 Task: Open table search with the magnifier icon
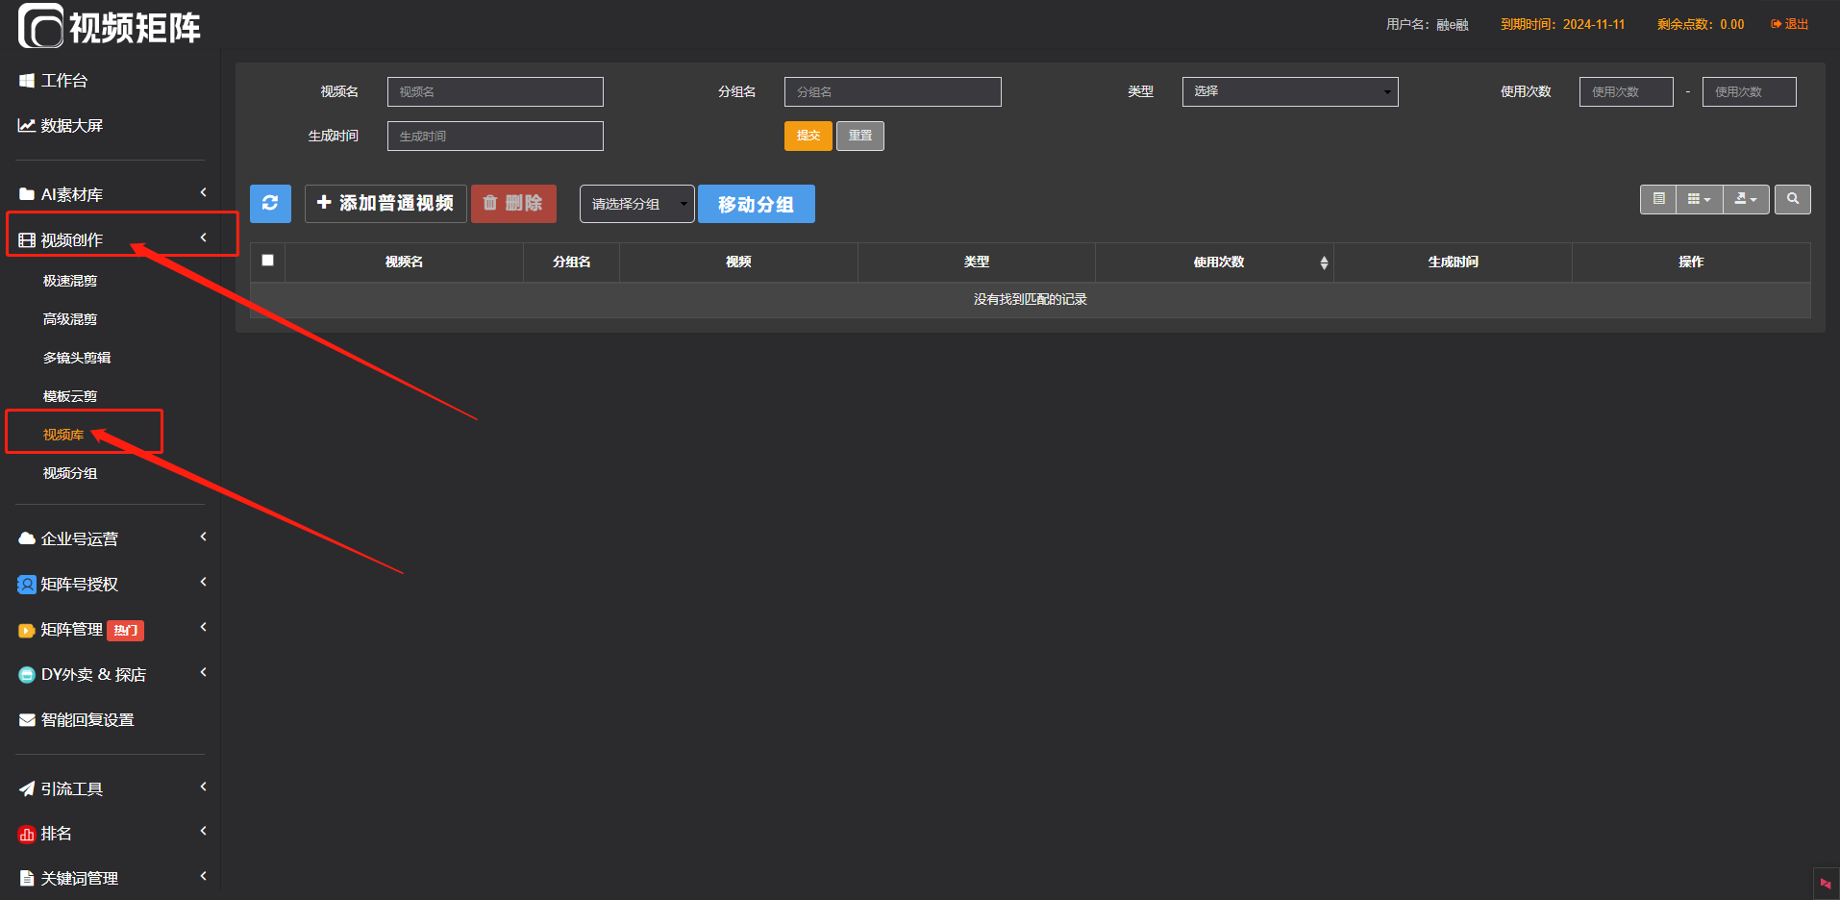click(1793, 199)
